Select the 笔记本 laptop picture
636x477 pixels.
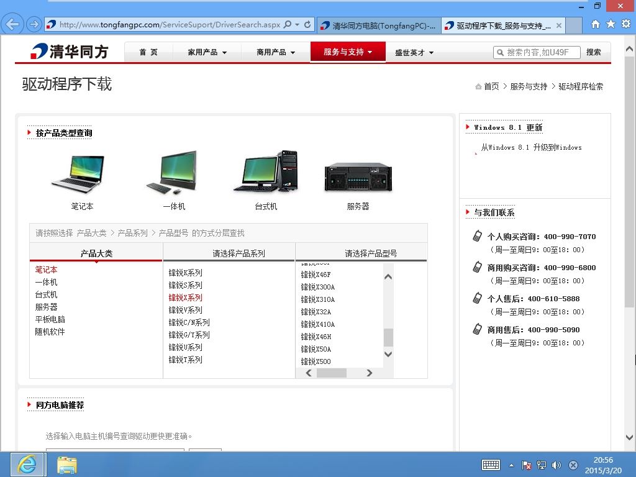(78, 174)
